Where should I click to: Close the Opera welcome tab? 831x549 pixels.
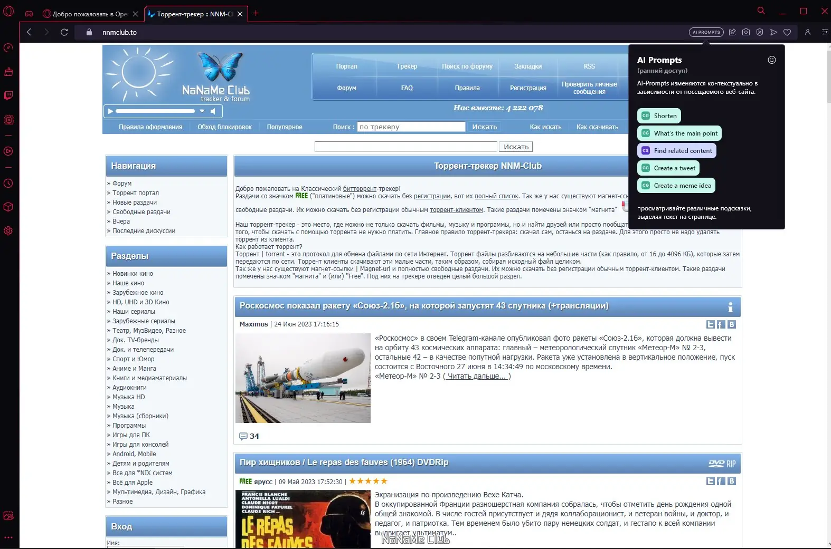136,14
